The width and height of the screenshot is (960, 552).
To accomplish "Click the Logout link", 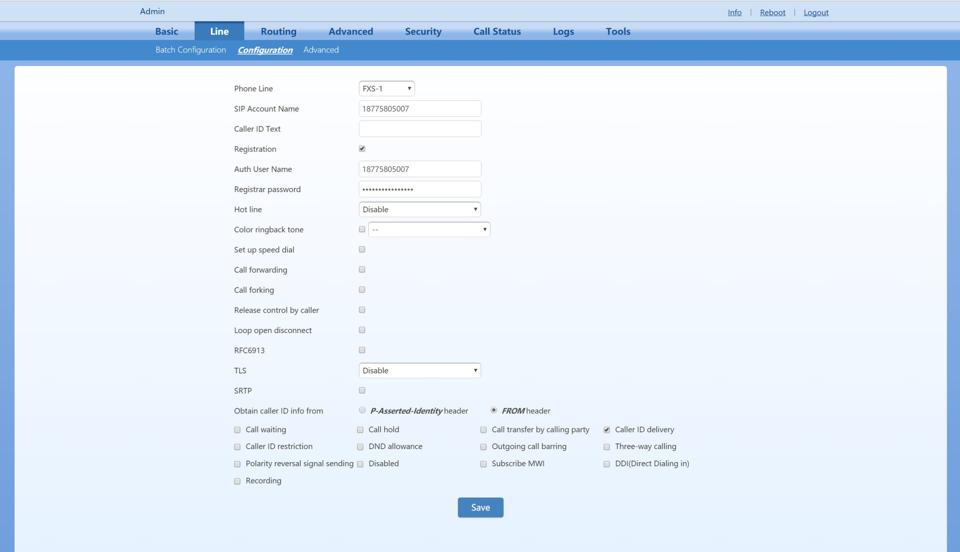I will pos(816,12).
